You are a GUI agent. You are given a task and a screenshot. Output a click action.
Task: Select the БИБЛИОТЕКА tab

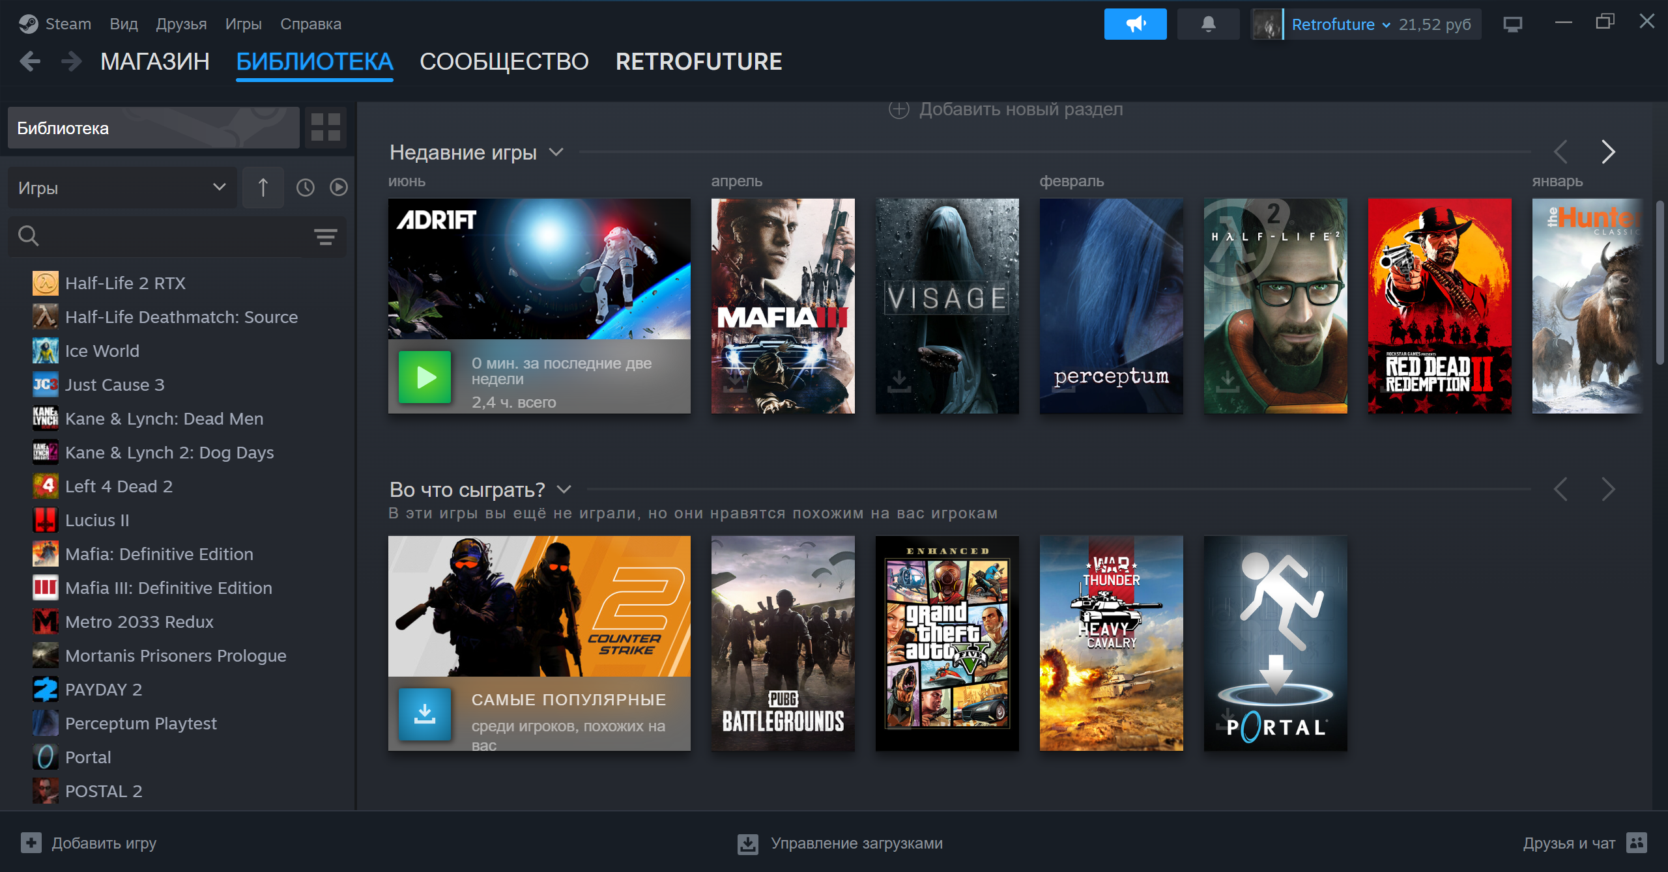[315, 62]
